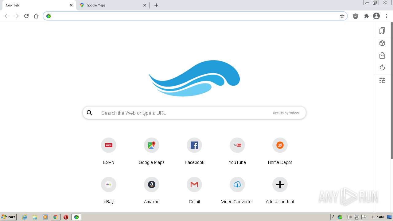393x221 pixels.
Task: Focus the address bar
Action: point(195,16)
